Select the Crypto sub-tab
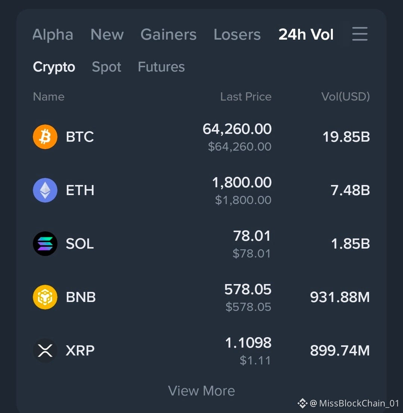The image size is (403, 413). click(54, 67)
